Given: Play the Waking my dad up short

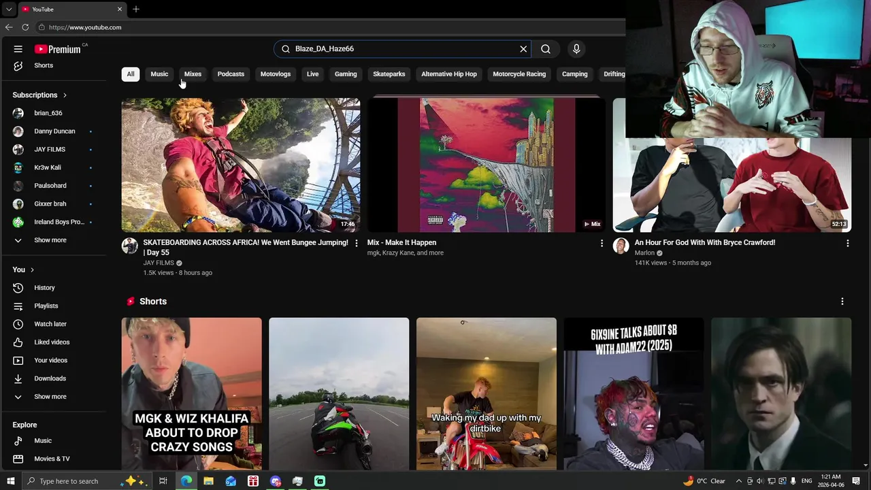Looking at the screenshot, I should tap(487, 393).
